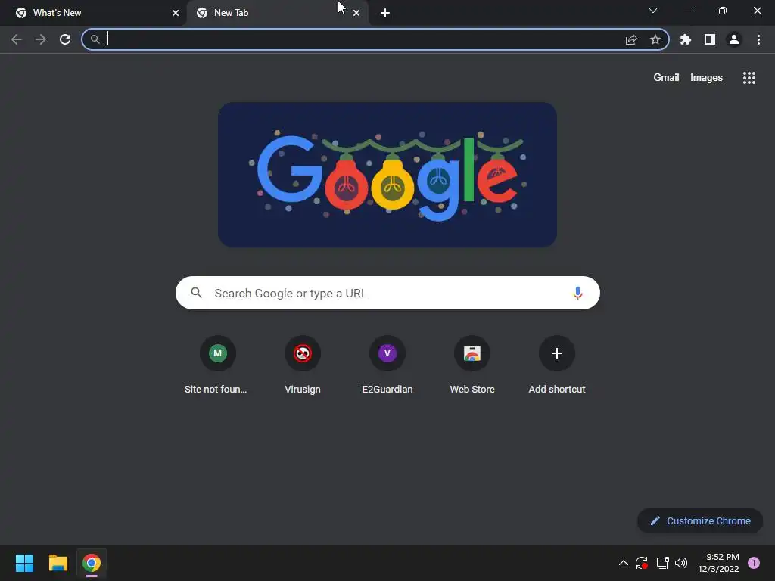This screenshot has width=775, height=581.
Task: Restore down the Chrome window
Action: [723, 11]
